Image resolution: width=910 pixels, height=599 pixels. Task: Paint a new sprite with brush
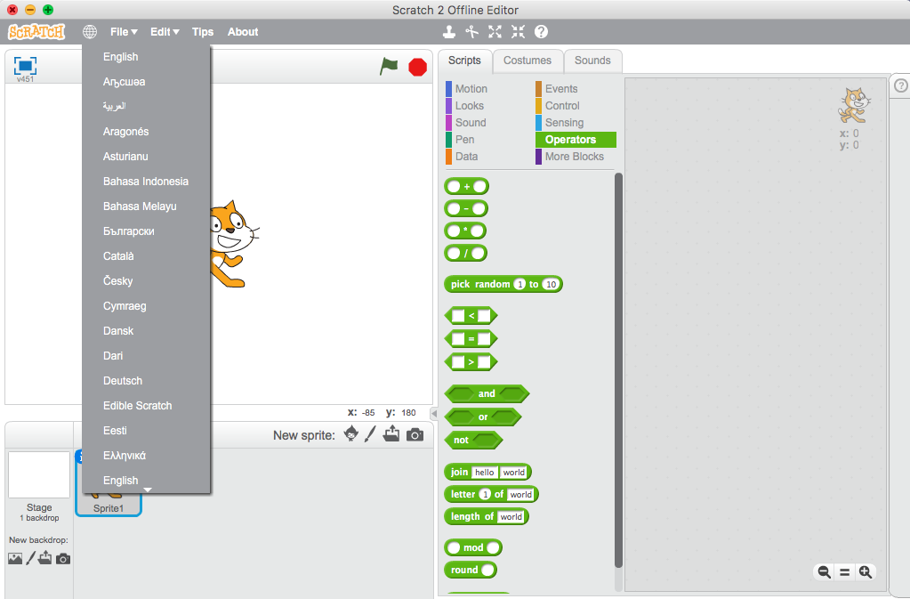[x=370, y=434]
